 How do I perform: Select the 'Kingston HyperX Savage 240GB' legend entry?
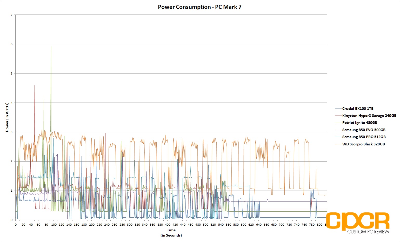[x=366, y=116]
